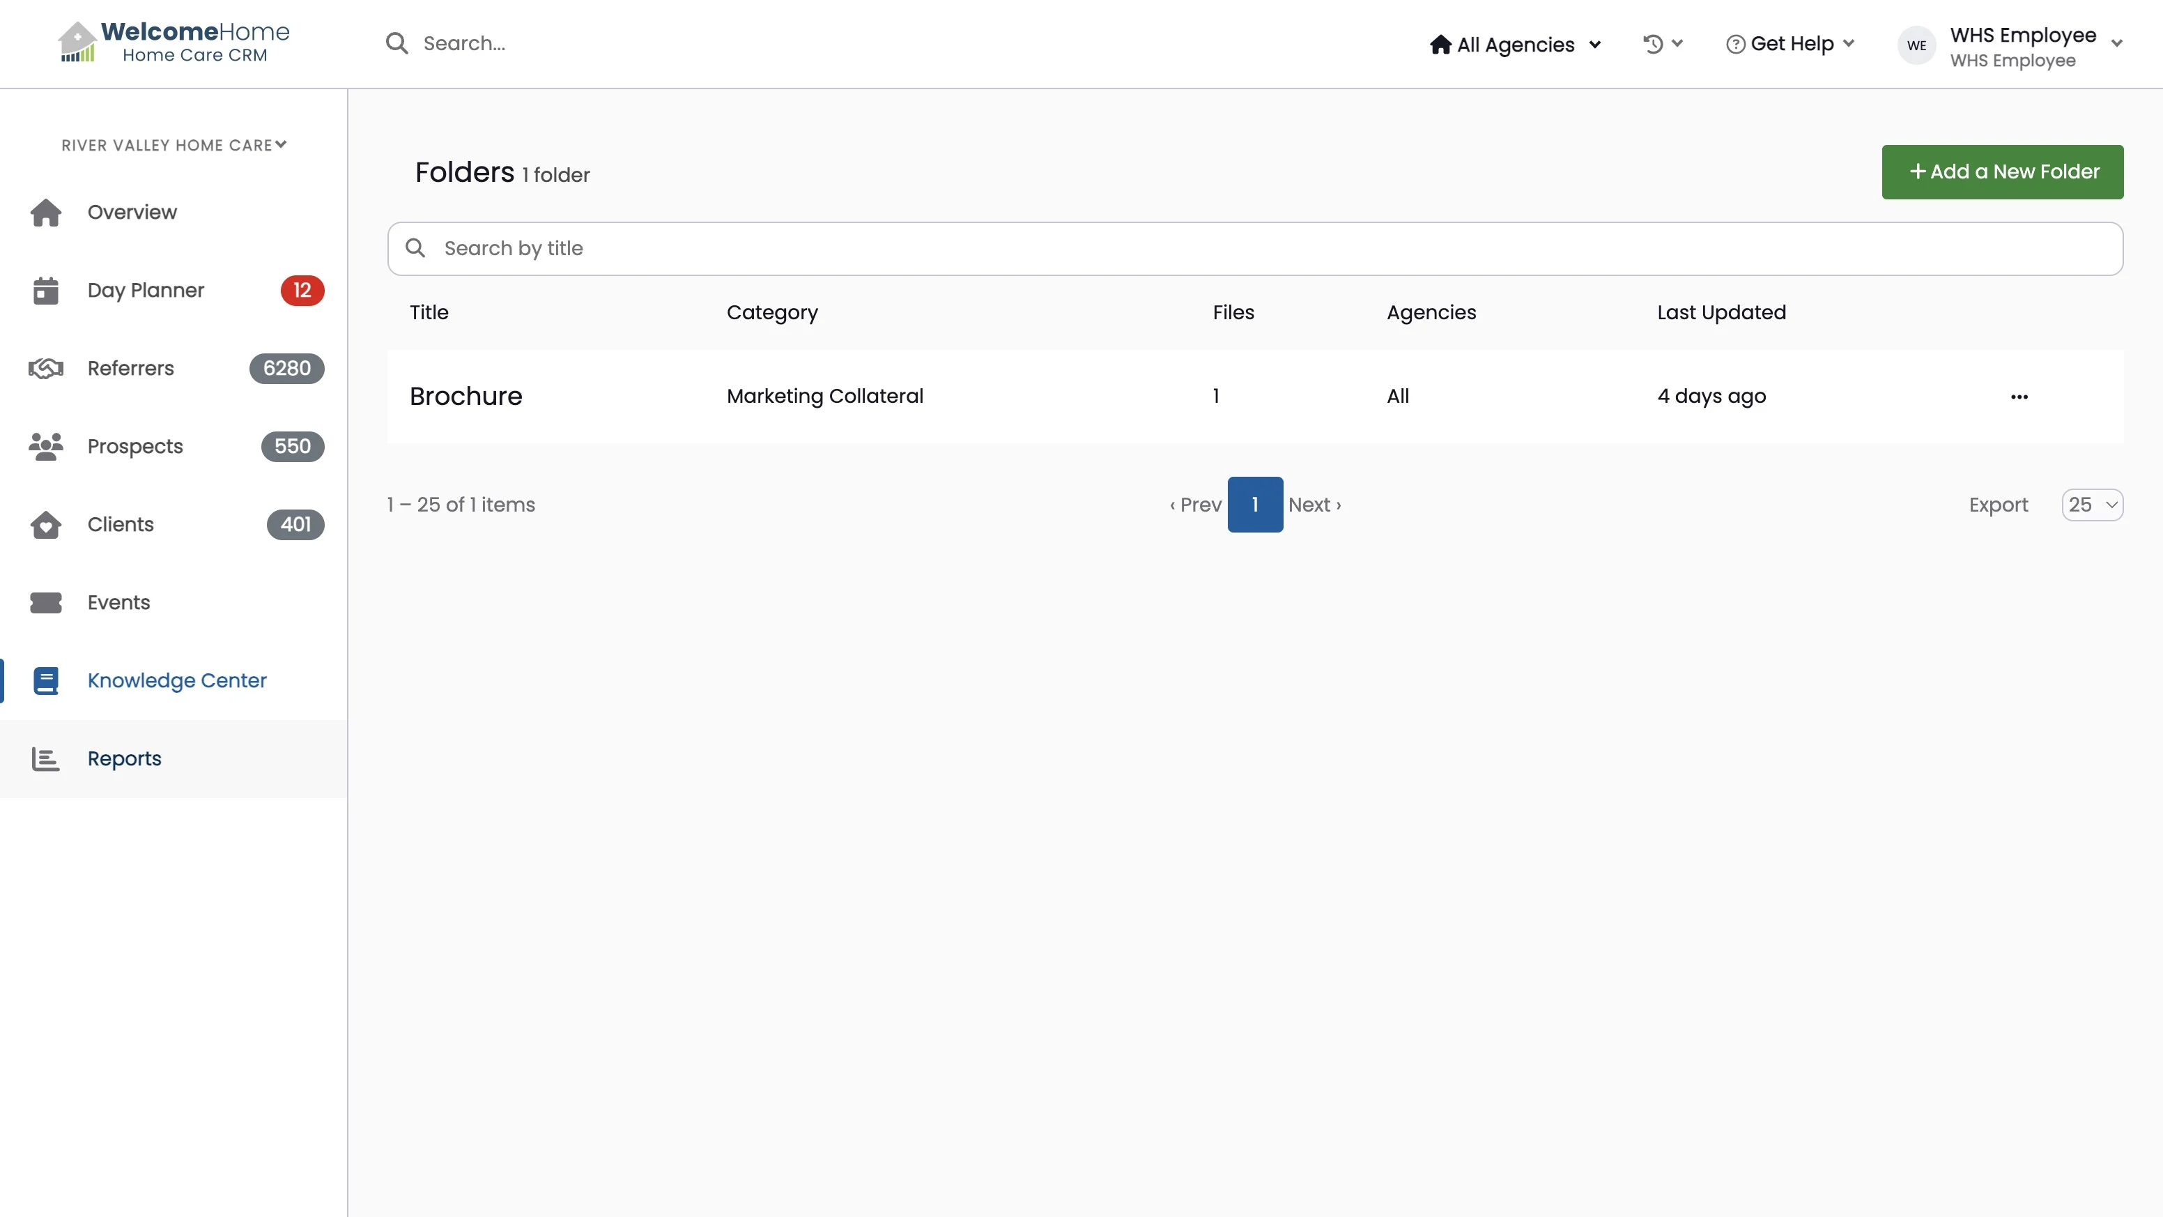Image resolution: width=2163 pixels, height=1217 pixels.
Task: Open the Brochure folder title
Action: pyautogui.click(x=465, y=397)
